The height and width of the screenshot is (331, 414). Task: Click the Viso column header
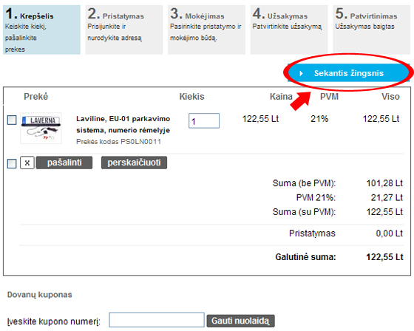click(390, 97)
